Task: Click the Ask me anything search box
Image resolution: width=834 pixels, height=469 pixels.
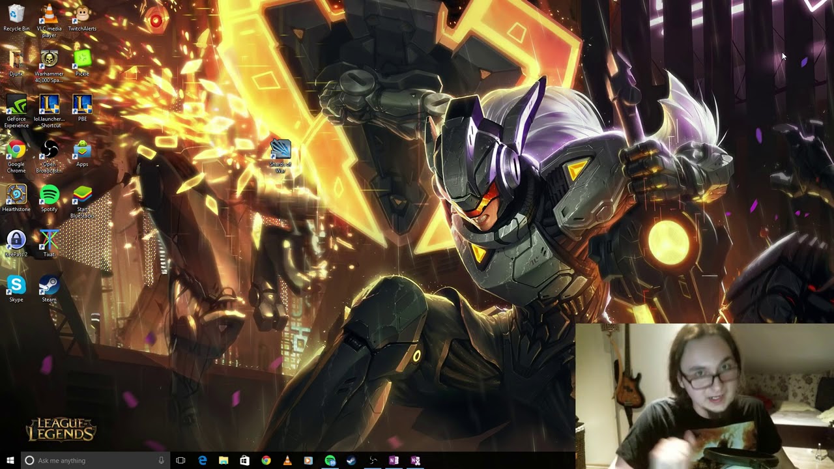Action: pyautogui.click(x=95, y=461)
